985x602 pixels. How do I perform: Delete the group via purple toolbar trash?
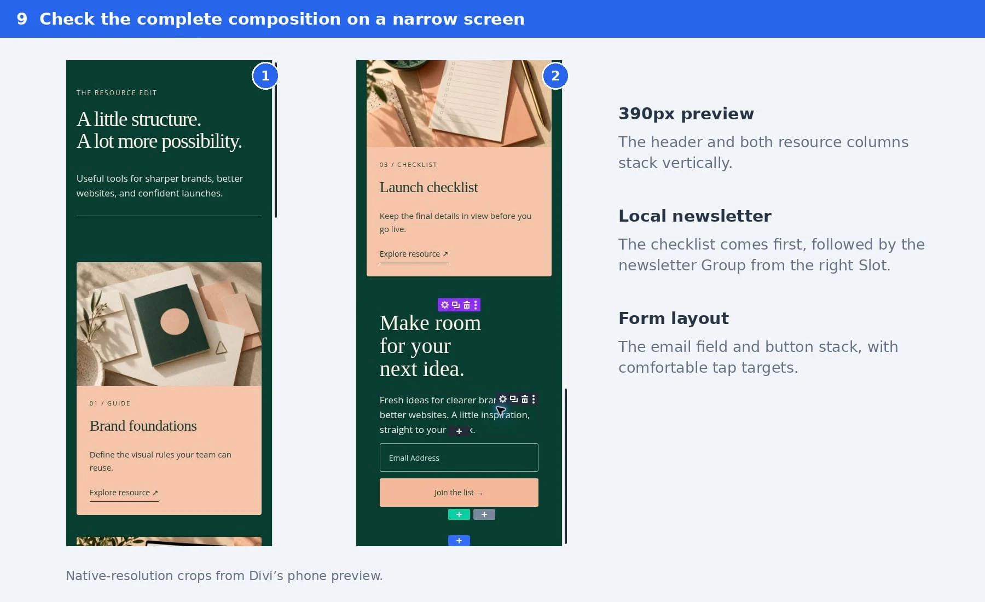pos(467,305)
